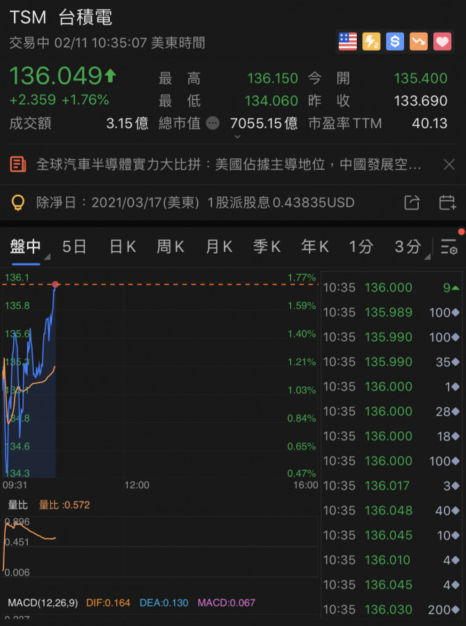This screenshot has width=466, height=626.
Task: Expand the quote details chevron
Action: pos(237,137)
